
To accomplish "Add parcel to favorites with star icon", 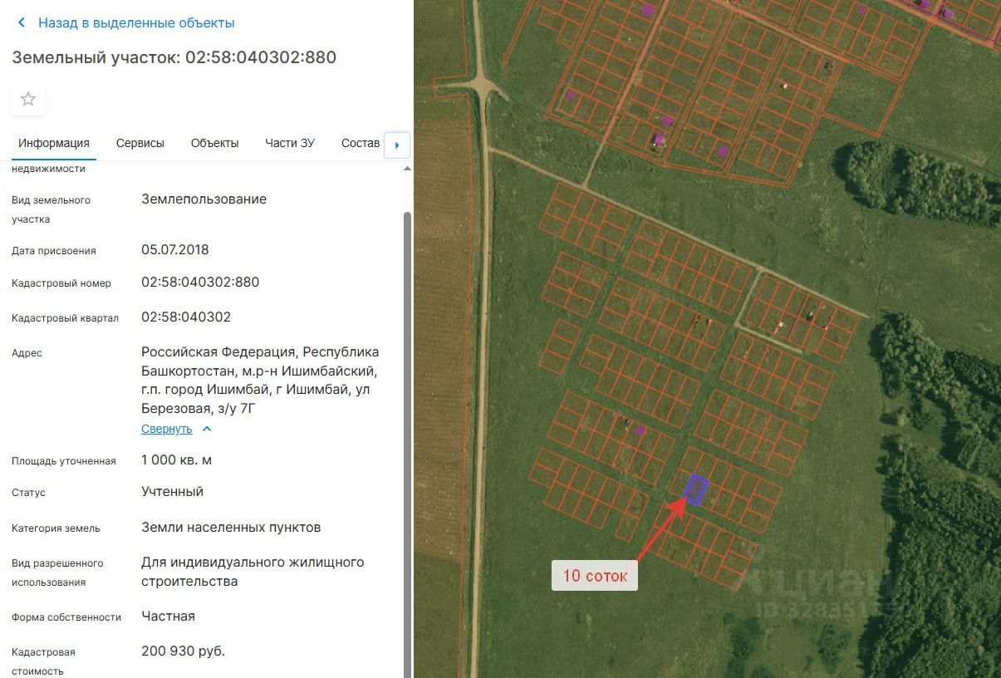I will pyautogui.click(x=28, y=100).
